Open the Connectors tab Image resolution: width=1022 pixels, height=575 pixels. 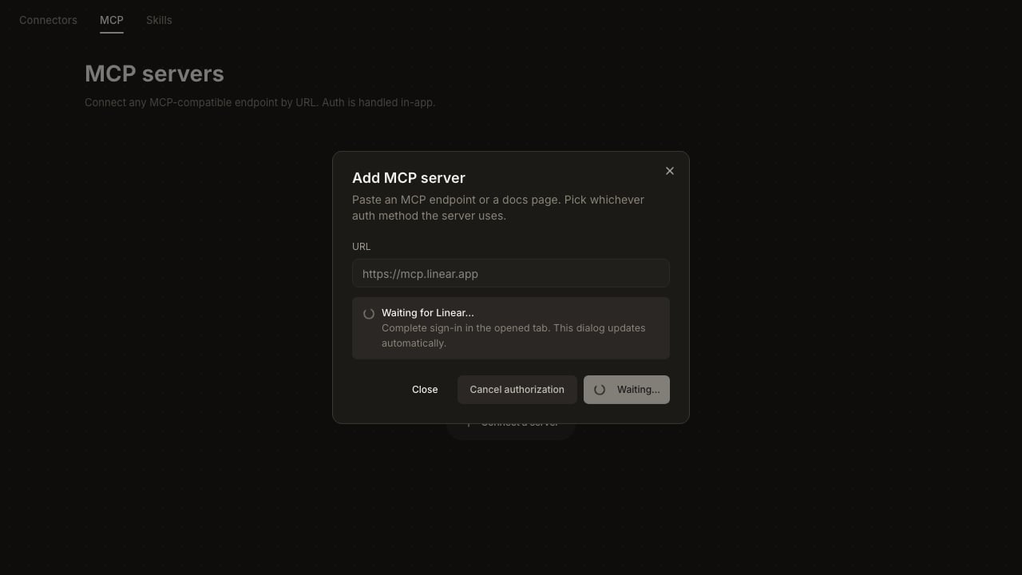pyautogui.click(x=48, y=20)
